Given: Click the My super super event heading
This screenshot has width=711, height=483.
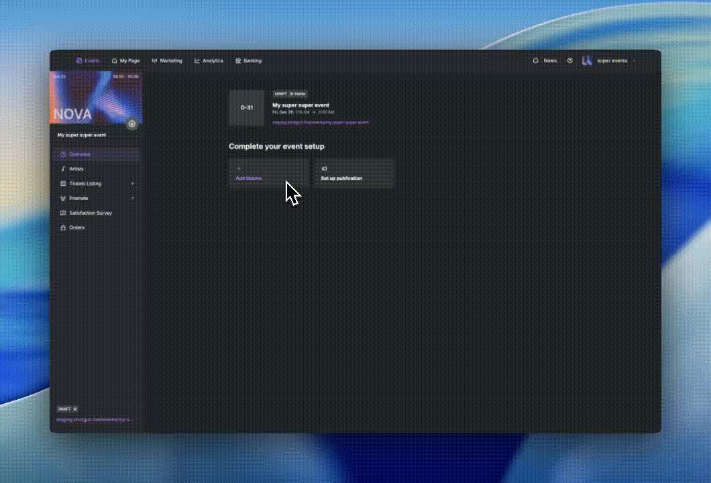Looking at the screenshot, I should point(300,105).
